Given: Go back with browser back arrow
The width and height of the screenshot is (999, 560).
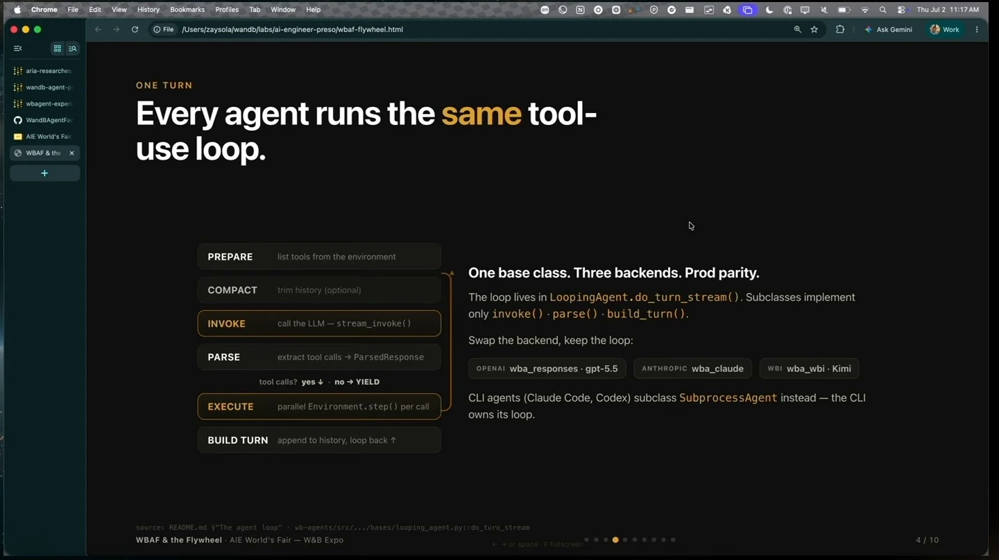Looking at the screenshot, I should pos(98,29).
